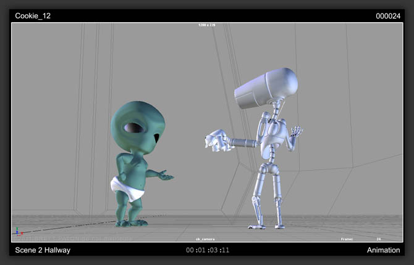Select the alien's outstretched hand
Screen dimensions: 414x265
point(165,177)
